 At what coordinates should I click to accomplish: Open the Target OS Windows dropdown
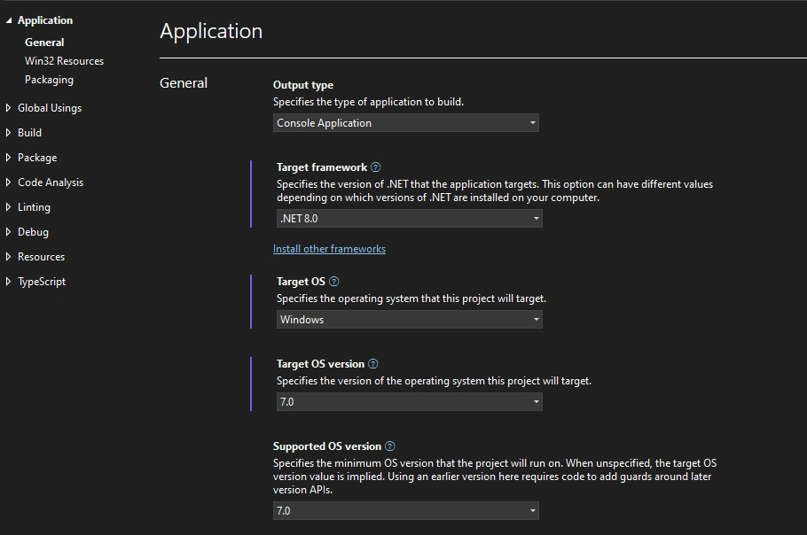409,319
